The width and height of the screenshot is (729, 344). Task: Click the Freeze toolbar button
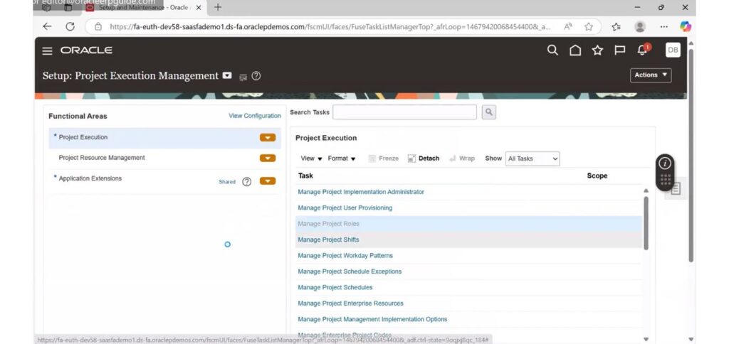384,158
